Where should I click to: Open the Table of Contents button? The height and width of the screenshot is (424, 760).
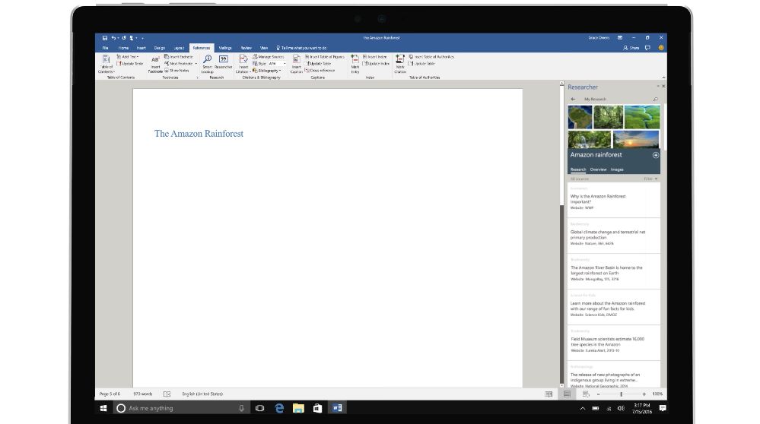[x=107, y=63]
